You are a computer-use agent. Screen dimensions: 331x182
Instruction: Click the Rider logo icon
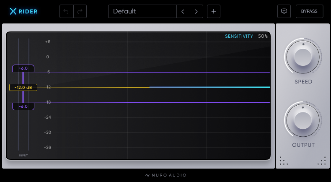click(x=13, y=11)
